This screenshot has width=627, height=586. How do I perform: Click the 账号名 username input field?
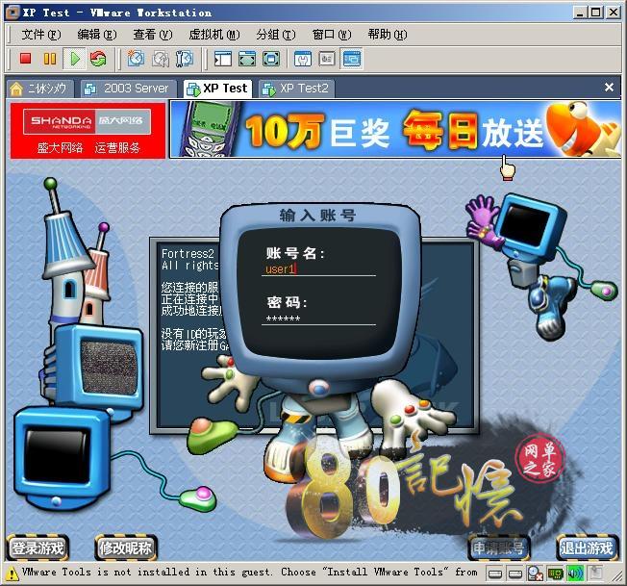[319, 269]
